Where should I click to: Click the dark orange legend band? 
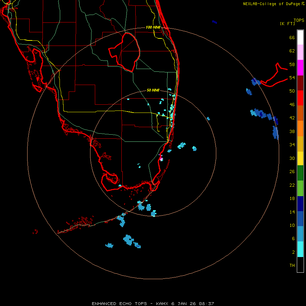pyautogui.click(x=300, y=113)
